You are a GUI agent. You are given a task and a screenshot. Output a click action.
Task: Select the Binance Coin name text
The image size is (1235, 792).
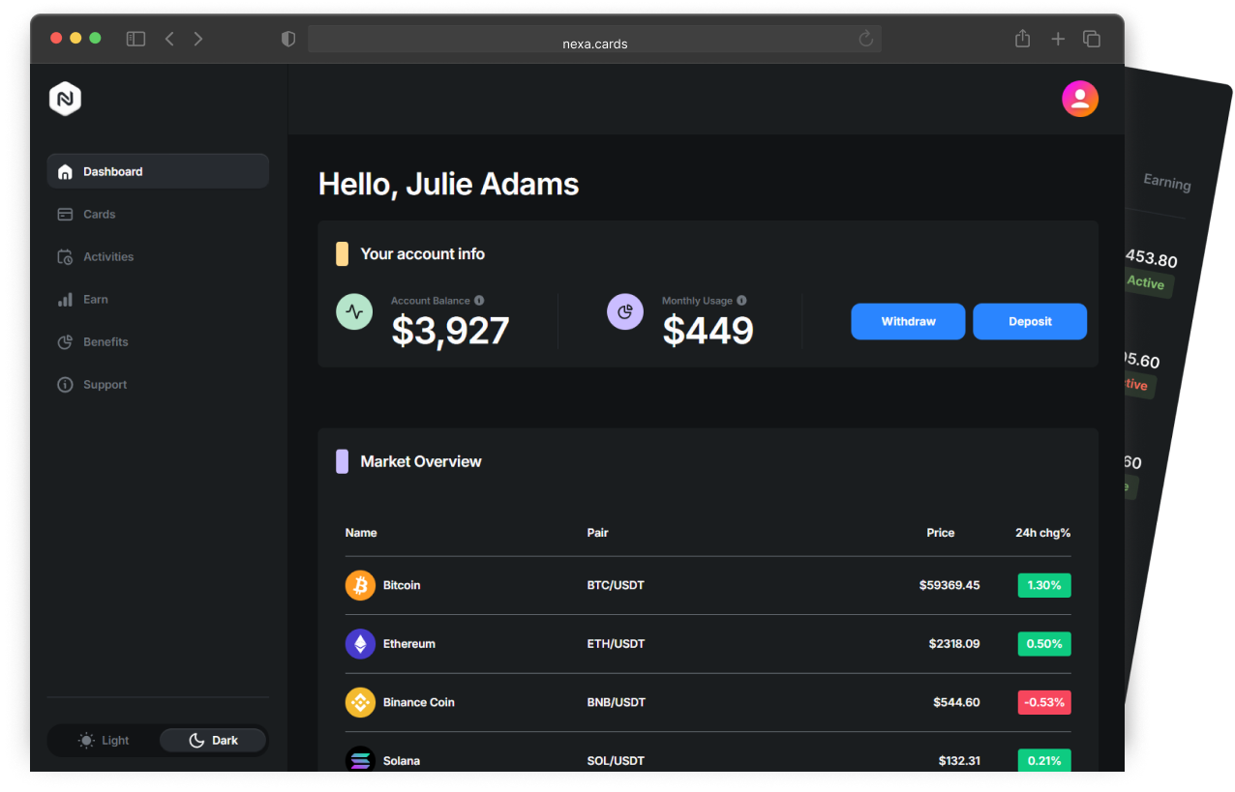click(x=419, y=702)
